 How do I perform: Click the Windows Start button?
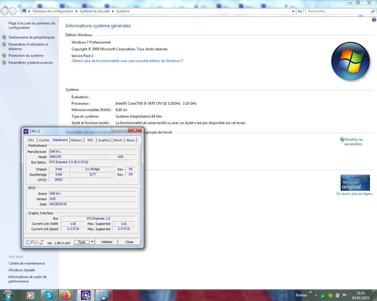7,295
